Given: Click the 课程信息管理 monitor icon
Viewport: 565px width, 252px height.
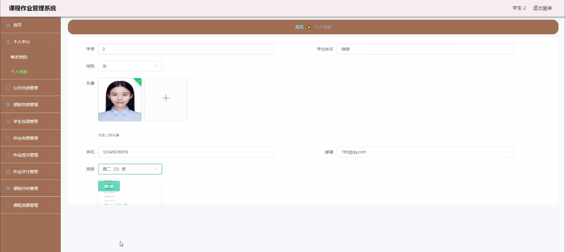Looking at the screenshot, I should (8, 105).
